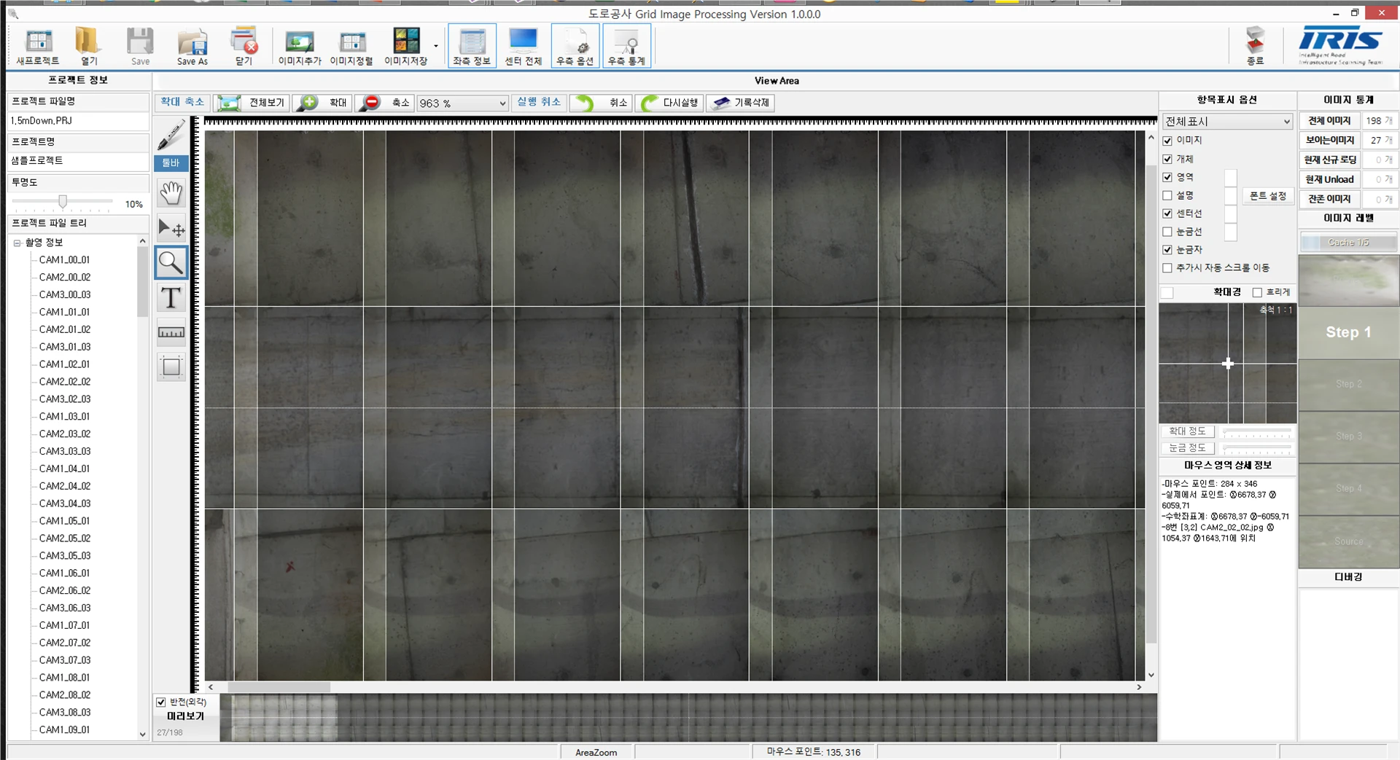This screenshot has width=1400, height=760.
Task: Select the ruler measure tool
Action: coord(171,332)
